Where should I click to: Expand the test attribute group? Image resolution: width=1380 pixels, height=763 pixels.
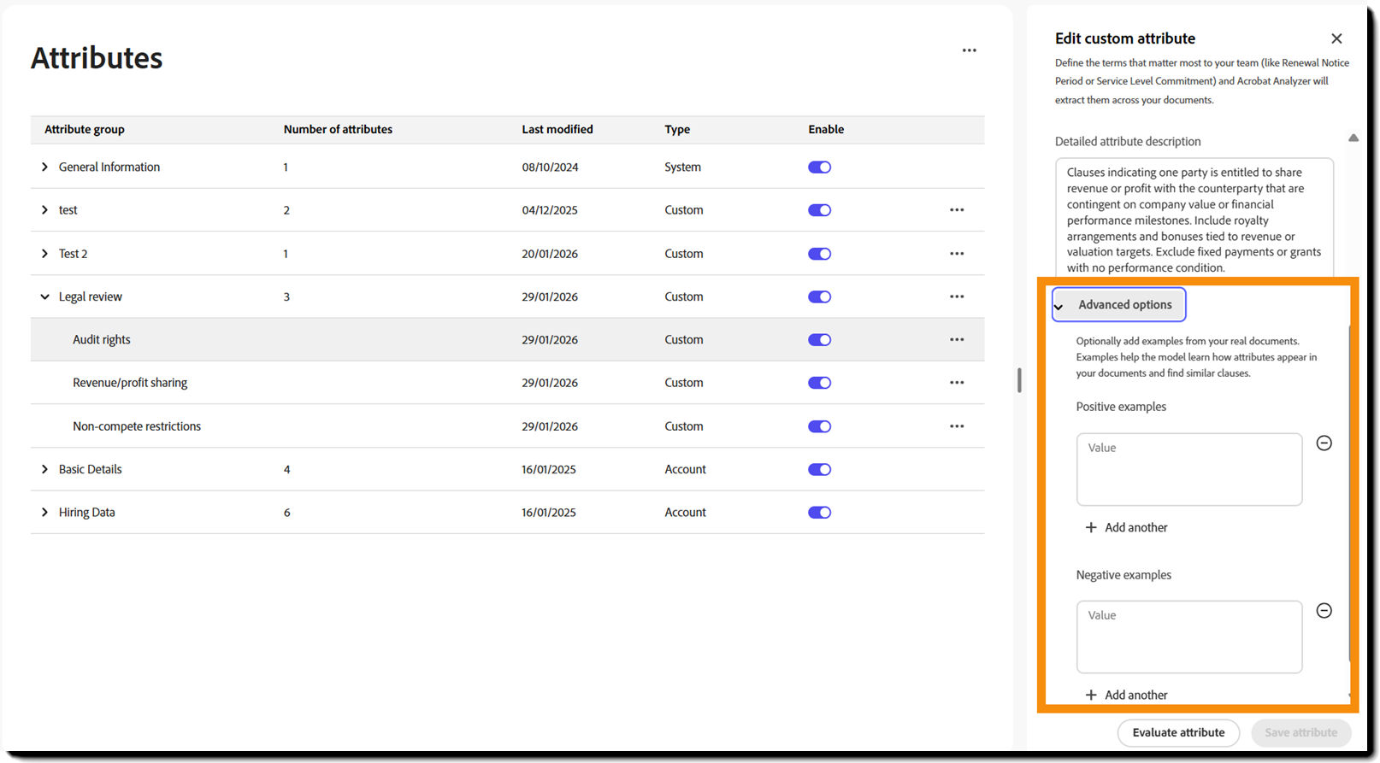click(x=44, y=210)
